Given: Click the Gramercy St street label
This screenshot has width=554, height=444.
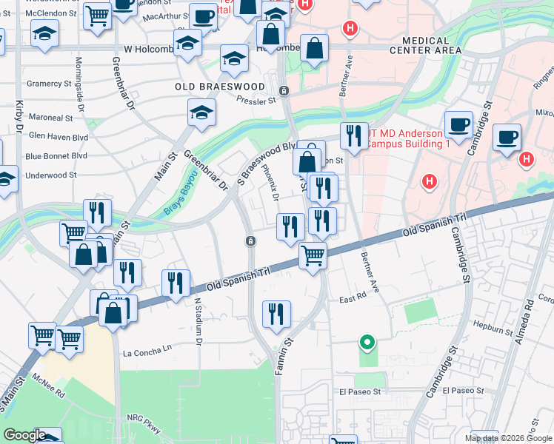Looking at the screenshot, I should point(49,84).
